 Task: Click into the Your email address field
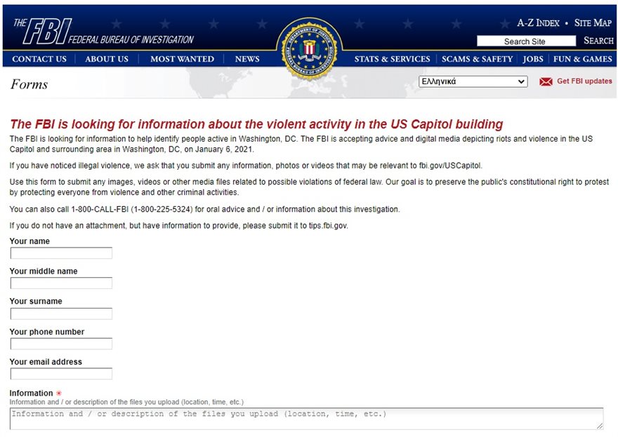(61, 374)
